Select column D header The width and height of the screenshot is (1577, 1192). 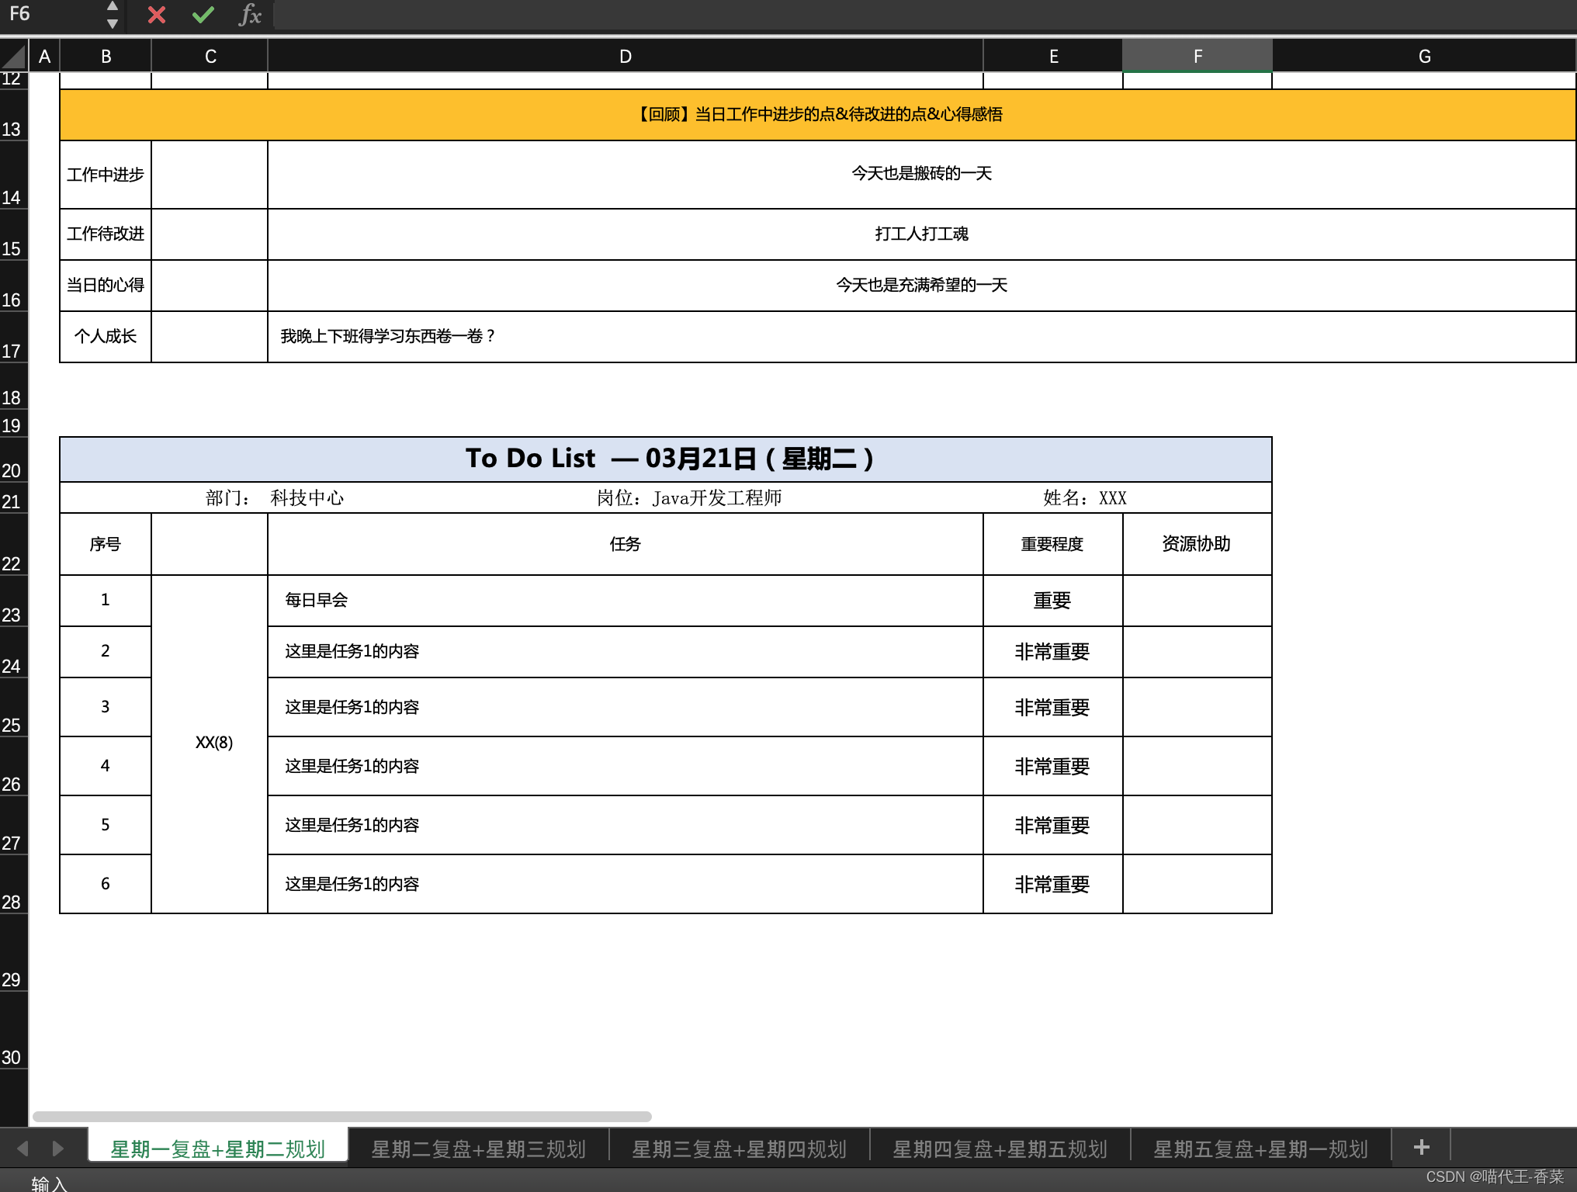point(626,57)
